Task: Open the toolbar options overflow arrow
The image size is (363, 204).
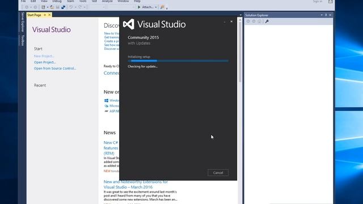Action: click(x=167, y=8)
